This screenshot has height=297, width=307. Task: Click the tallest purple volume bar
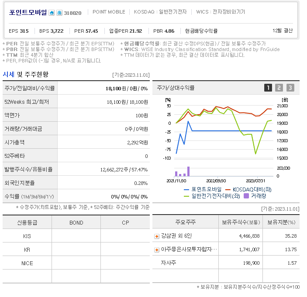tap(188, 171)
